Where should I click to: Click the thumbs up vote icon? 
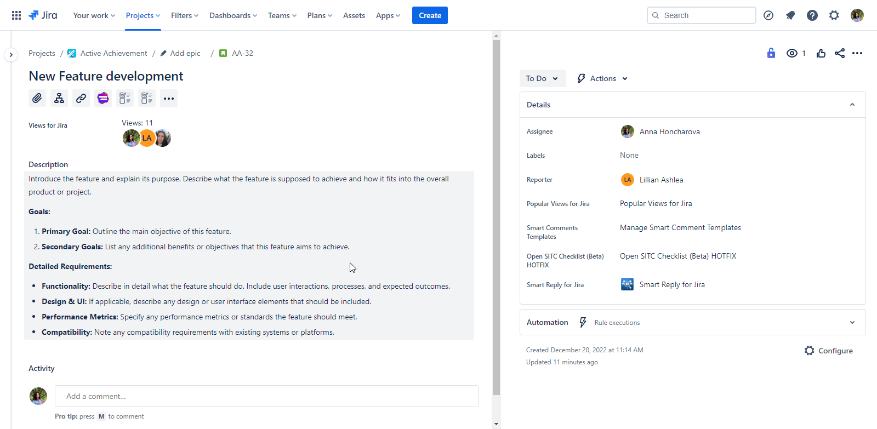point(821,53)
